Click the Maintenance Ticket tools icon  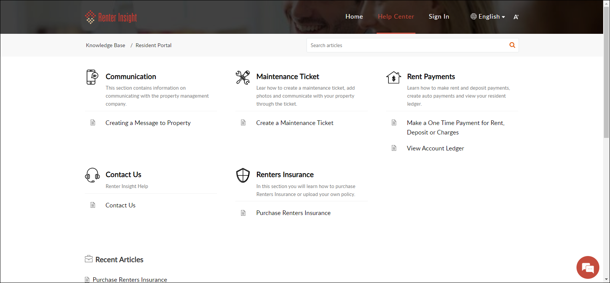(x=243, y=77)
